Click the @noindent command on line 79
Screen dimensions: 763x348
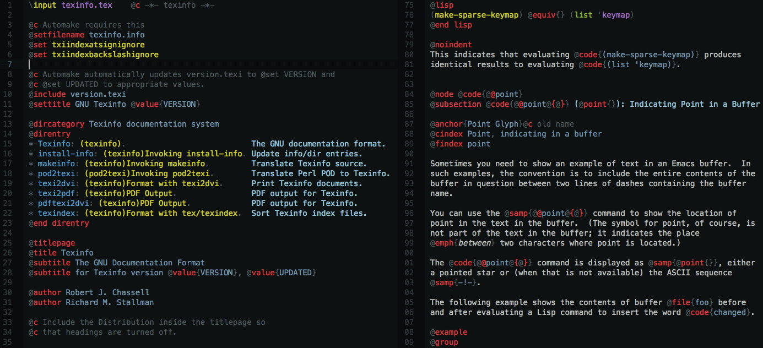click(x=448, y=45)
